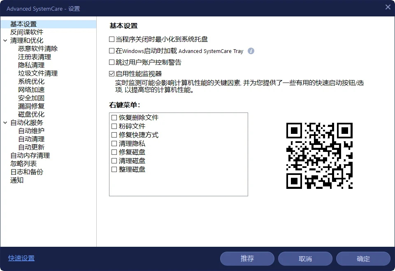Image resolution: width=395 pixels, height=271 pixels.
Task: Tick the 粉碎文件 checkbox
Action: 114,126
